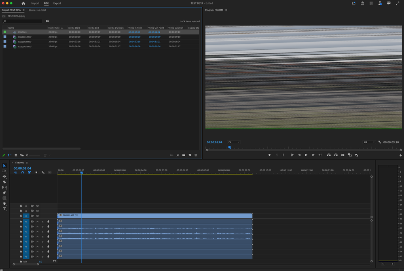Pick the Hand tool
This screenshot has height=271, width=404.
click(x=4, y=203)
